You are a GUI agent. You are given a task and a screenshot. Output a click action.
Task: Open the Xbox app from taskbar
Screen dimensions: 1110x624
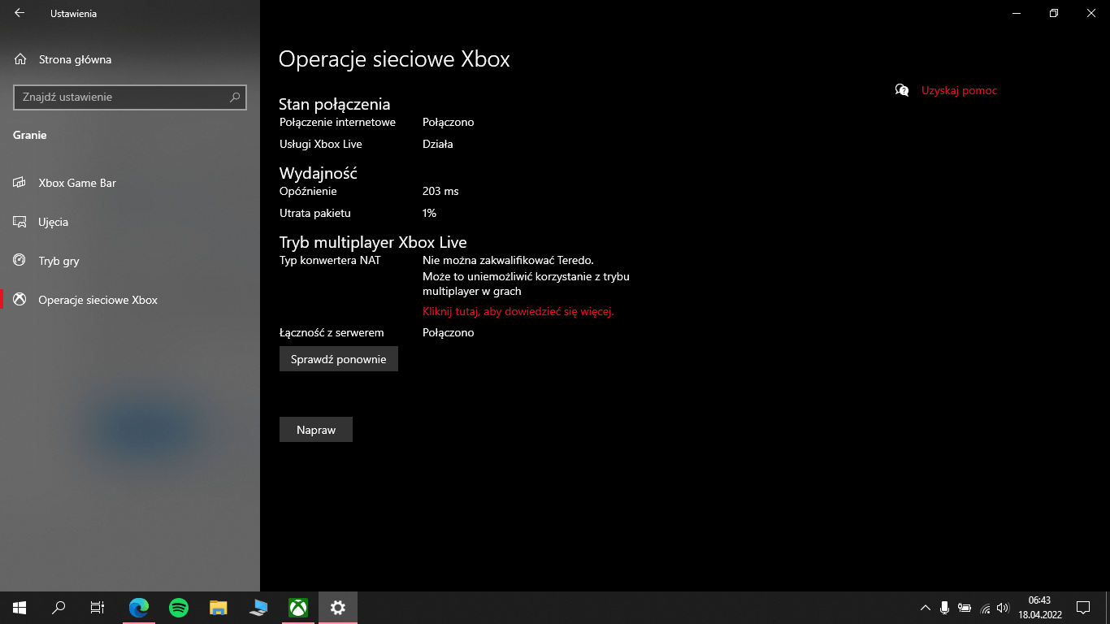click(298, 608)
